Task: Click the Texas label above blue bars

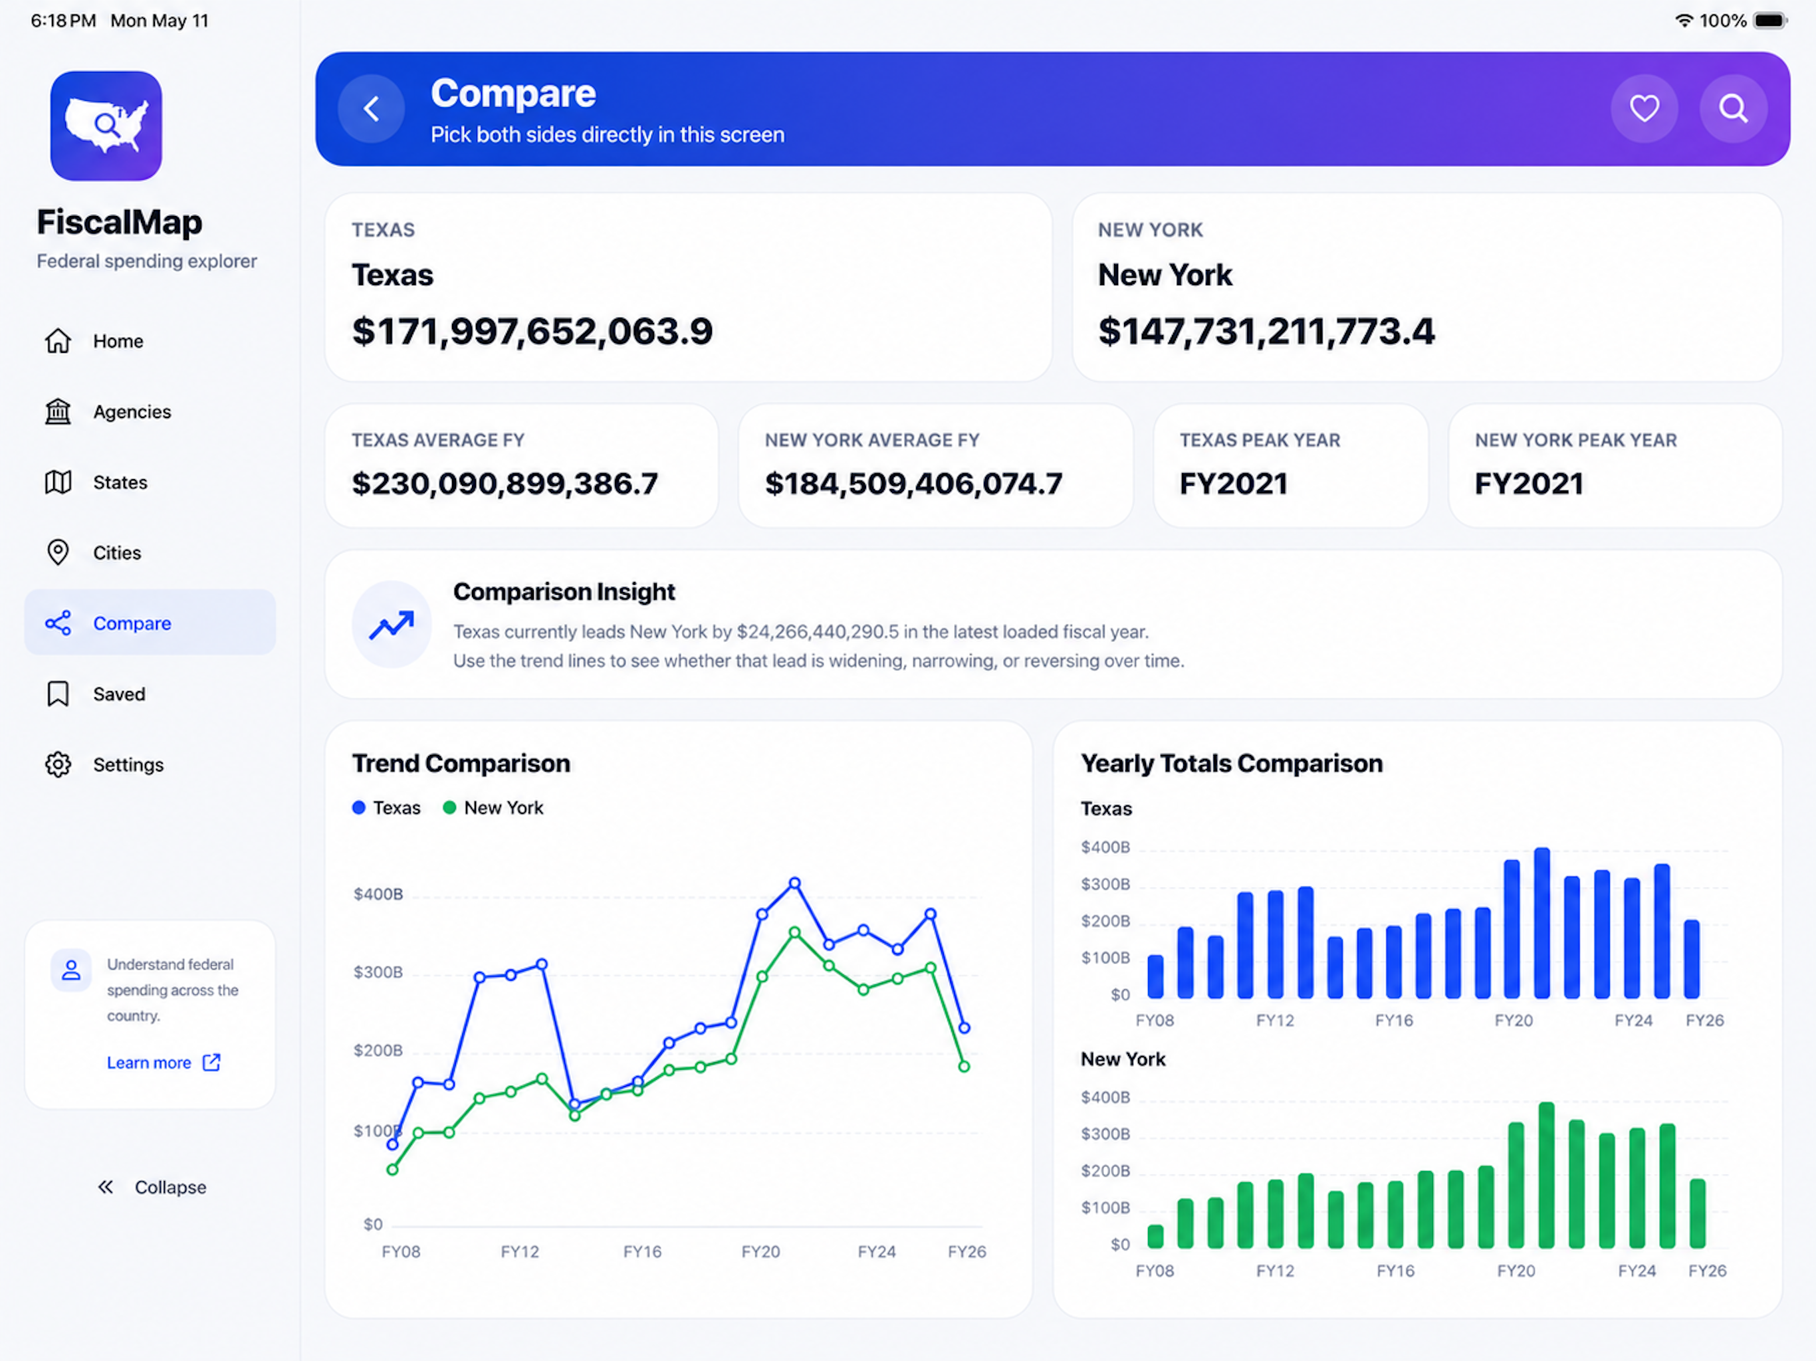Action: (1106, 809)
